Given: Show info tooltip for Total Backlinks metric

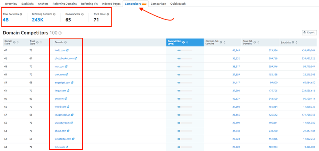Looking at the screenshot, I should coord(21,14).
